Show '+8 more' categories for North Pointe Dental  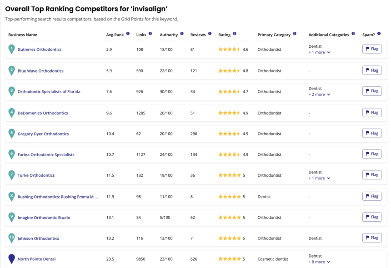tap(317, 262)
